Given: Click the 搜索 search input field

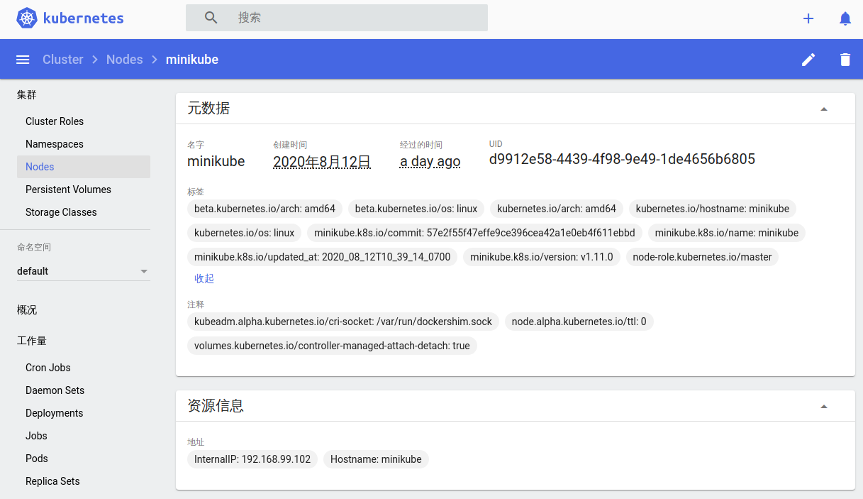Looking at the screenshot, I should 337,18.
